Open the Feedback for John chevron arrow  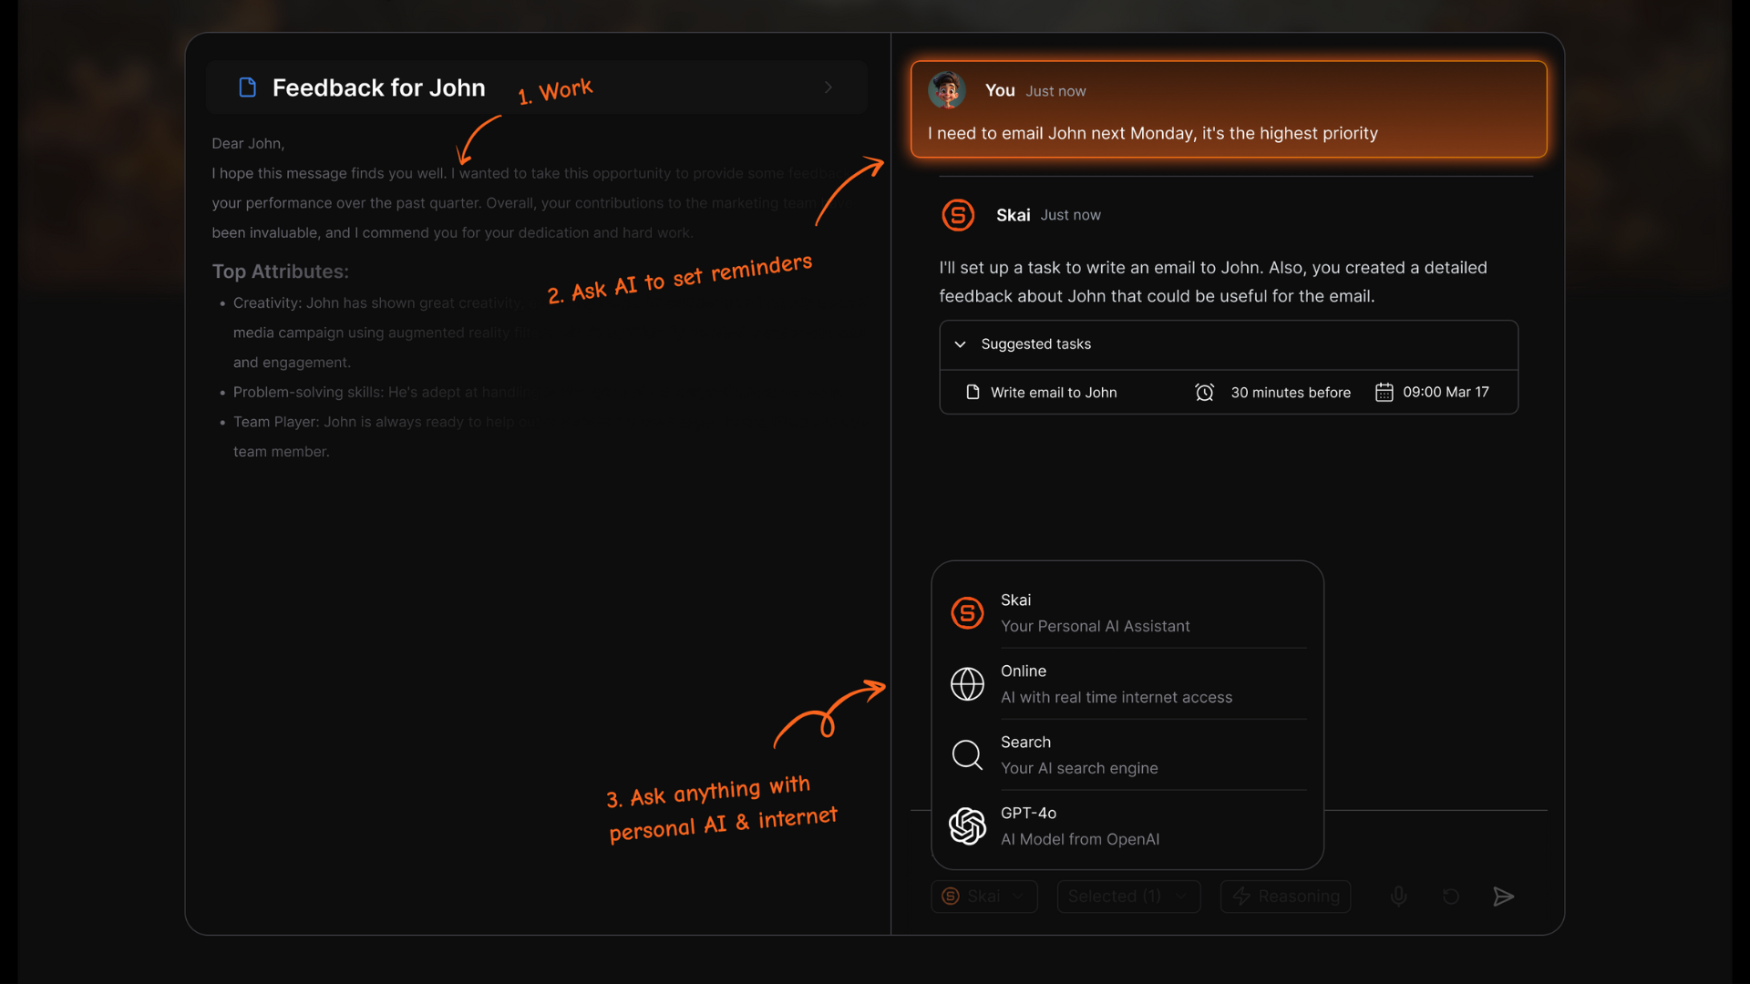[x=829, y=87]
